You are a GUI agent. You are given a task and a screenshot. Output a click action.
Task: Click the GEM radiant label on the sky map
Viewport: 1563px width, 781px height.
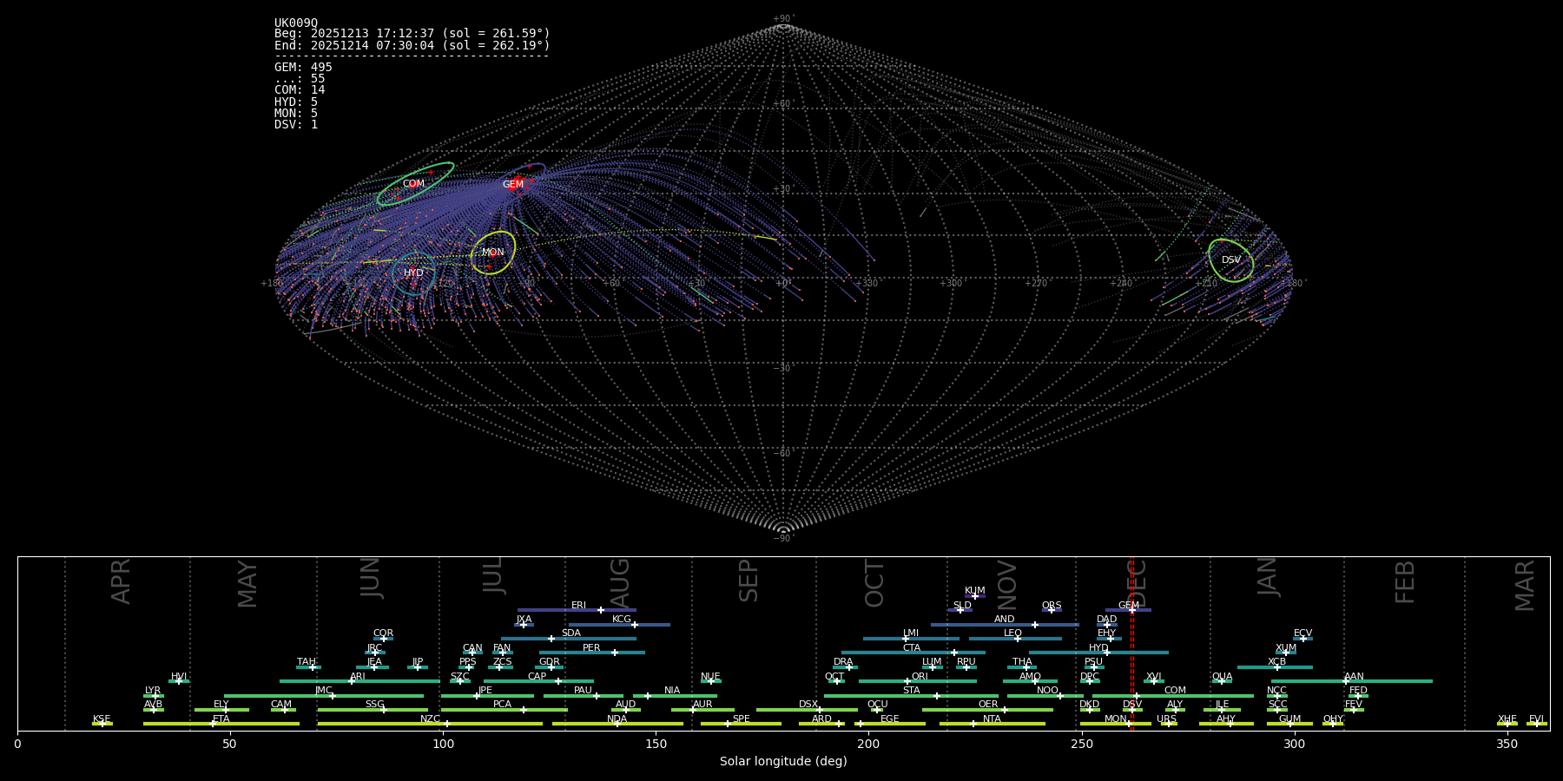coord(513,184)
